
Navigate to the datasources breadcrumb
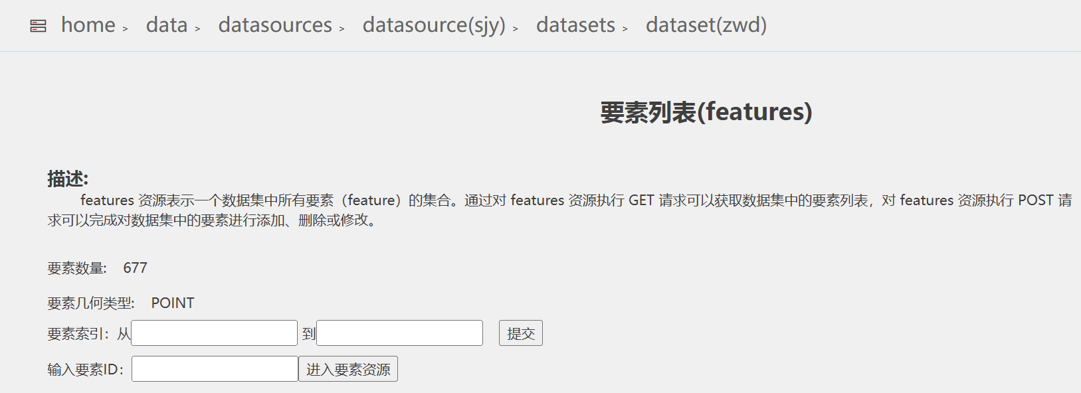click(275, 25)
